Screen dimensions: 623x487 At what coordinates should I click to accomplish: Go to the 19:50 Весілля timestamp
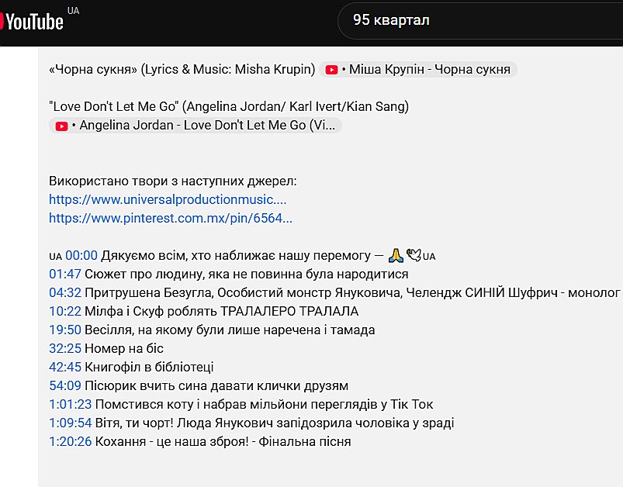pyautogui.click(x=65, y=330)
